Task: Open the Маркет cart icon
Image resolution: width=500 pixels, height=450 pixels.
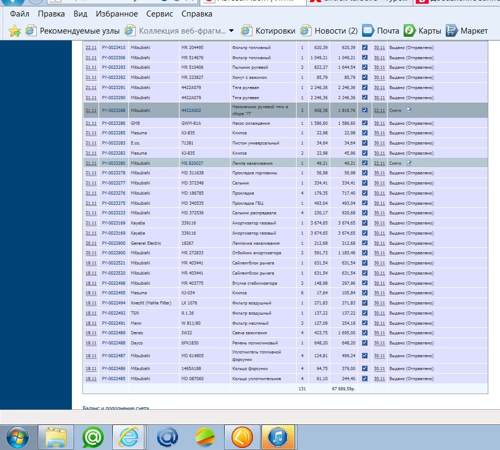Action: click(452, 31)
